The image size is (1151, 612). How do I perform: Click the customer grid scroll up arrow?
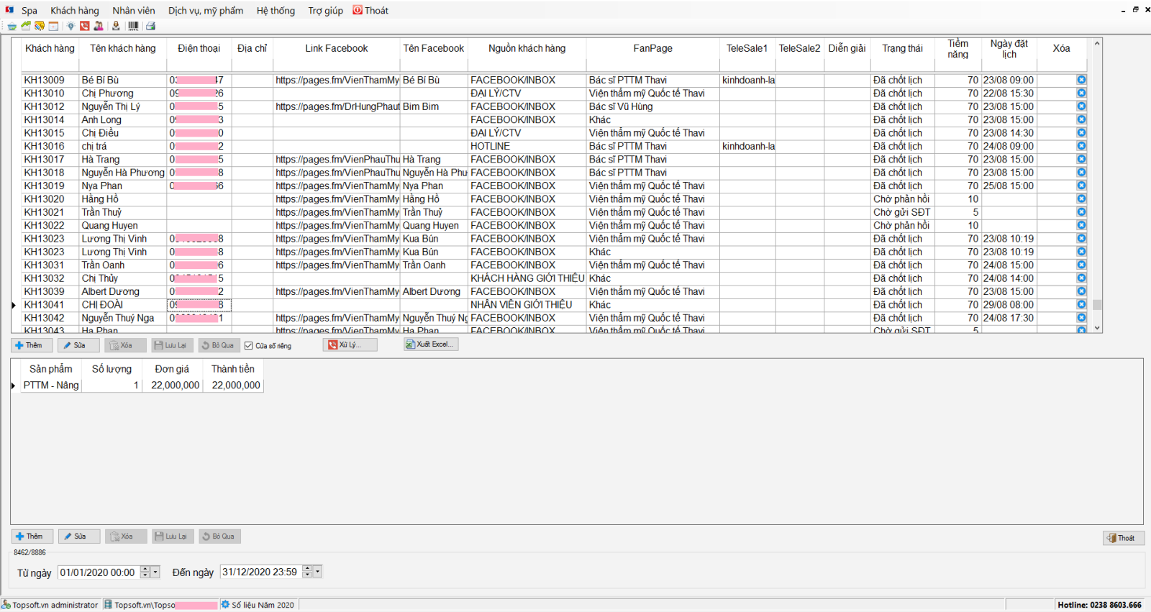(x=1097, y=44)
